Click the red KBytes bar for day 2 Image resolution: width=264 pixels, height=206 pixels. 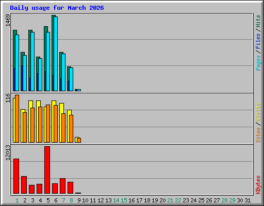24,185
